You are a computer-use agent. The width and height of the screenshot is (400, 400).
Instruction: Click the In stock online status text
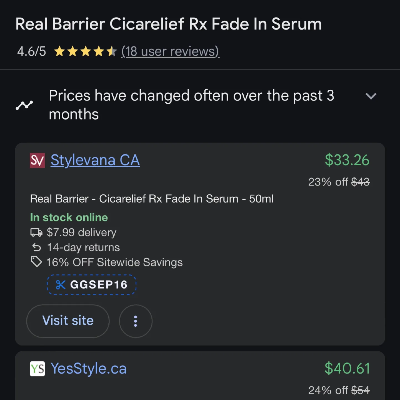click(x=69, y=217)
